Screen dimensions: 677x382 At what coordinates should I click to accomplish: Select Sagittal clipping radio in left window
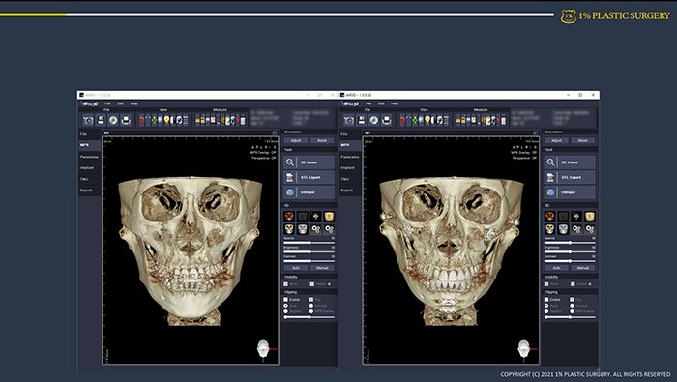tap(286, 311)
